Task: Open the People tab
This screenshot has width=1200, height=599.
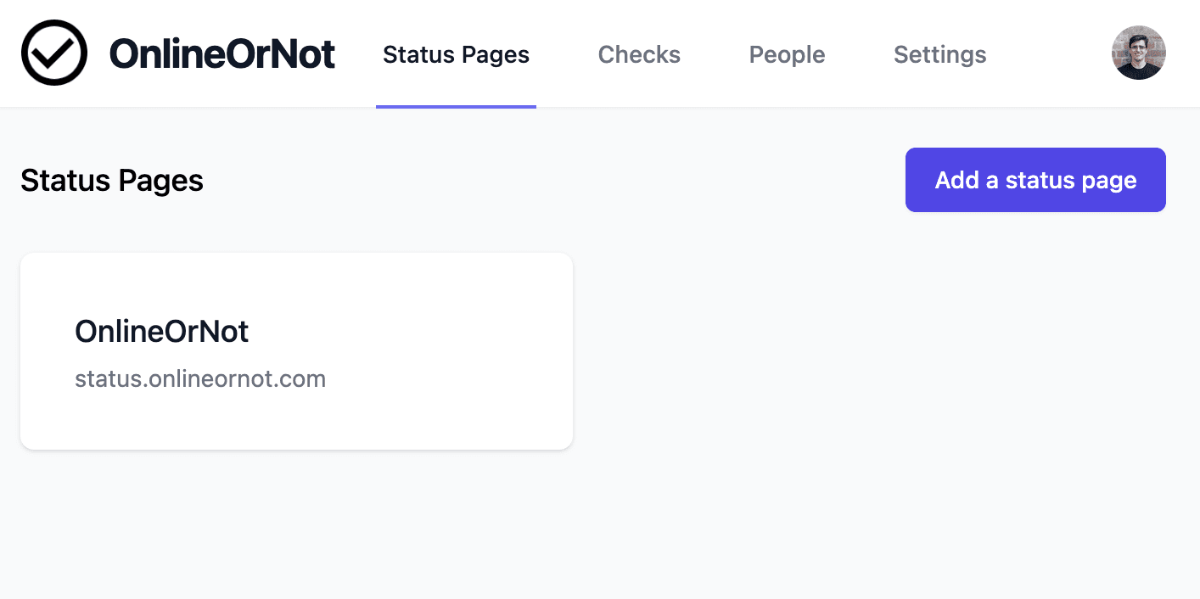Action: 787,54
